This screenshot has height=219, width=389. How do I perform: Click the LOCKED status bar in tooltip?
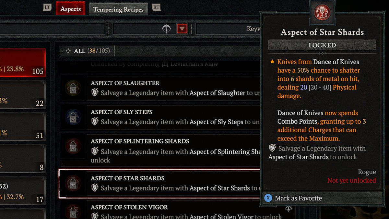(x=322, y=45)
